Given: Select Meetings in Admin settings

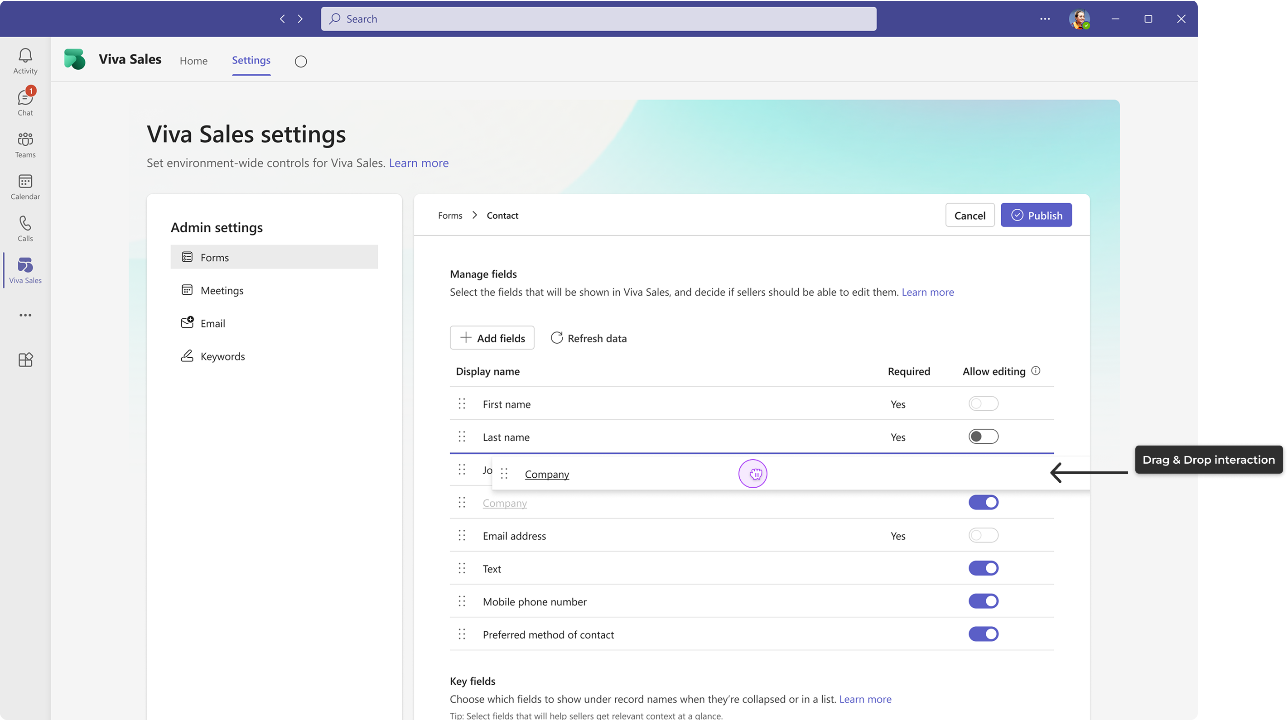Looking at the screenshot, I should 274,290.
